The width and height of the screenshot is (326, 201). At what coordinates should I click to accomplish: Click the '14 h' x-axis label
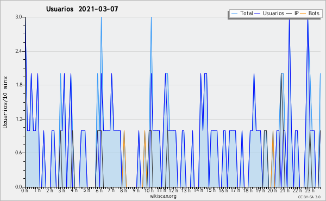(x=198, y=190)
